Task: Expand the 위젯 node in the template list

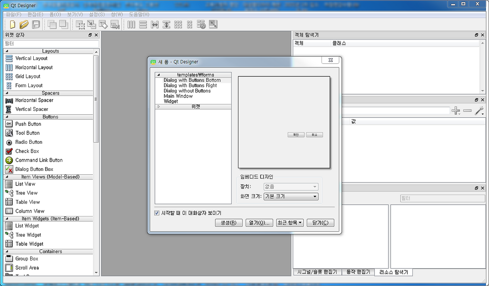Action: (159, 107)
